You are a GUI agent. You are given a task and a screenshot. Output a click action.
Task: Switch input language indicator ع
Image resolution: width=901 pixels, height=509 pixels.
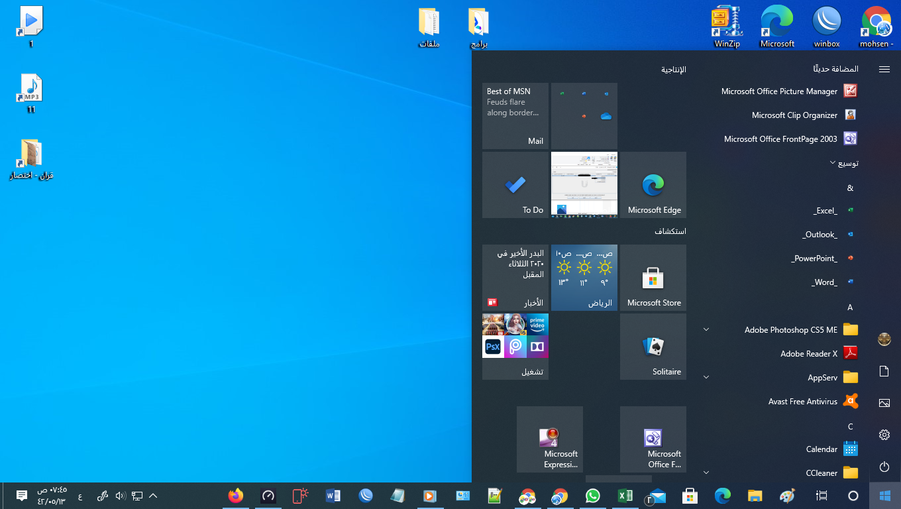coord(80,496)
